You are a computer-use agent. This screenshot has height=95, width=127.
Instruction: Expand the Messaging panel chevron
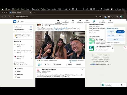(124, 85)
